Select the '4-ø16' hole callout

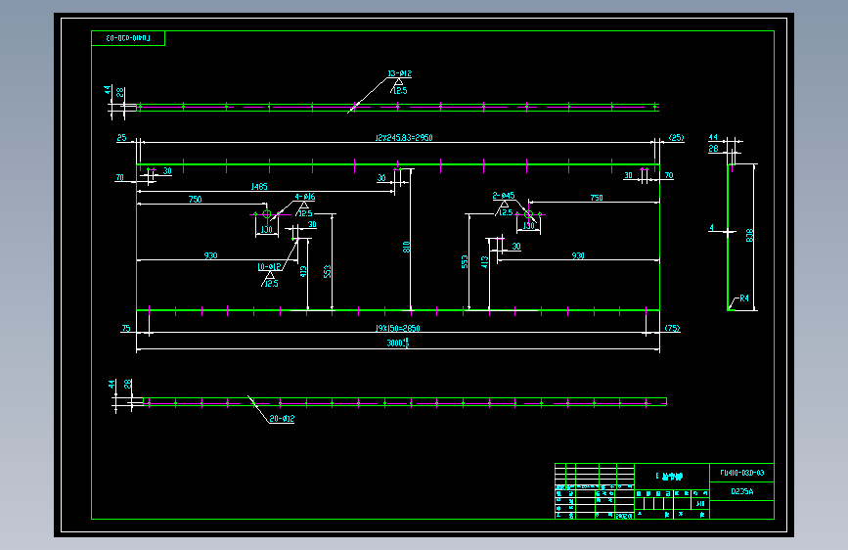(305, 197)
